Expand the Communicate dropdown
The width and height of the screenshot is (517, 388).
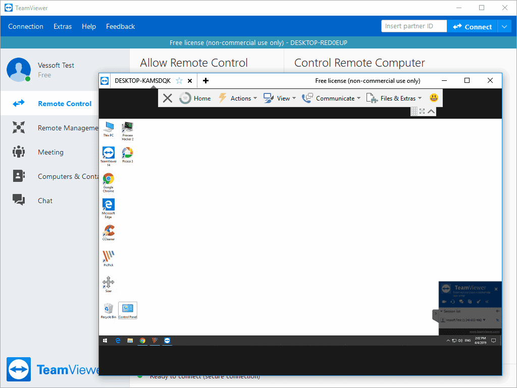pyautogui.click(x=331, y=99)
